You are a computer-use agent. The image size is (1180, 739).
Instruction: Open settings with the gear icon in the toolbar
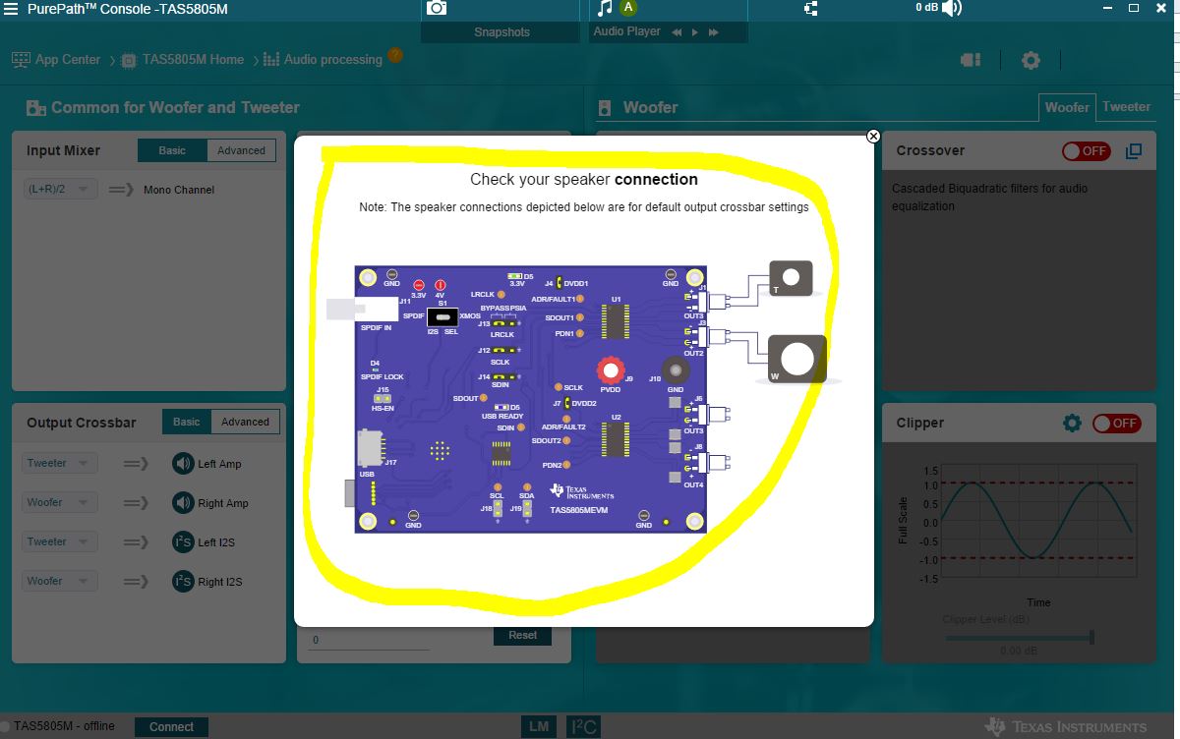click(x=1031, y=60)
